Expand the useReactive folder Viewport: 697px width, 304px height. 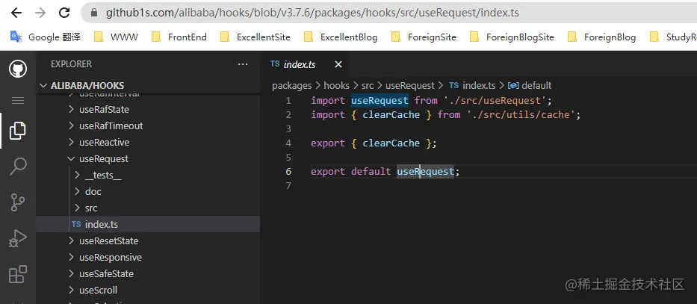pos(148,142)
